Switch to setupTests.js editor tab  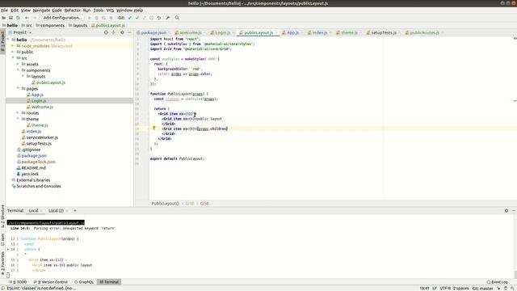(x=384, y=32)
